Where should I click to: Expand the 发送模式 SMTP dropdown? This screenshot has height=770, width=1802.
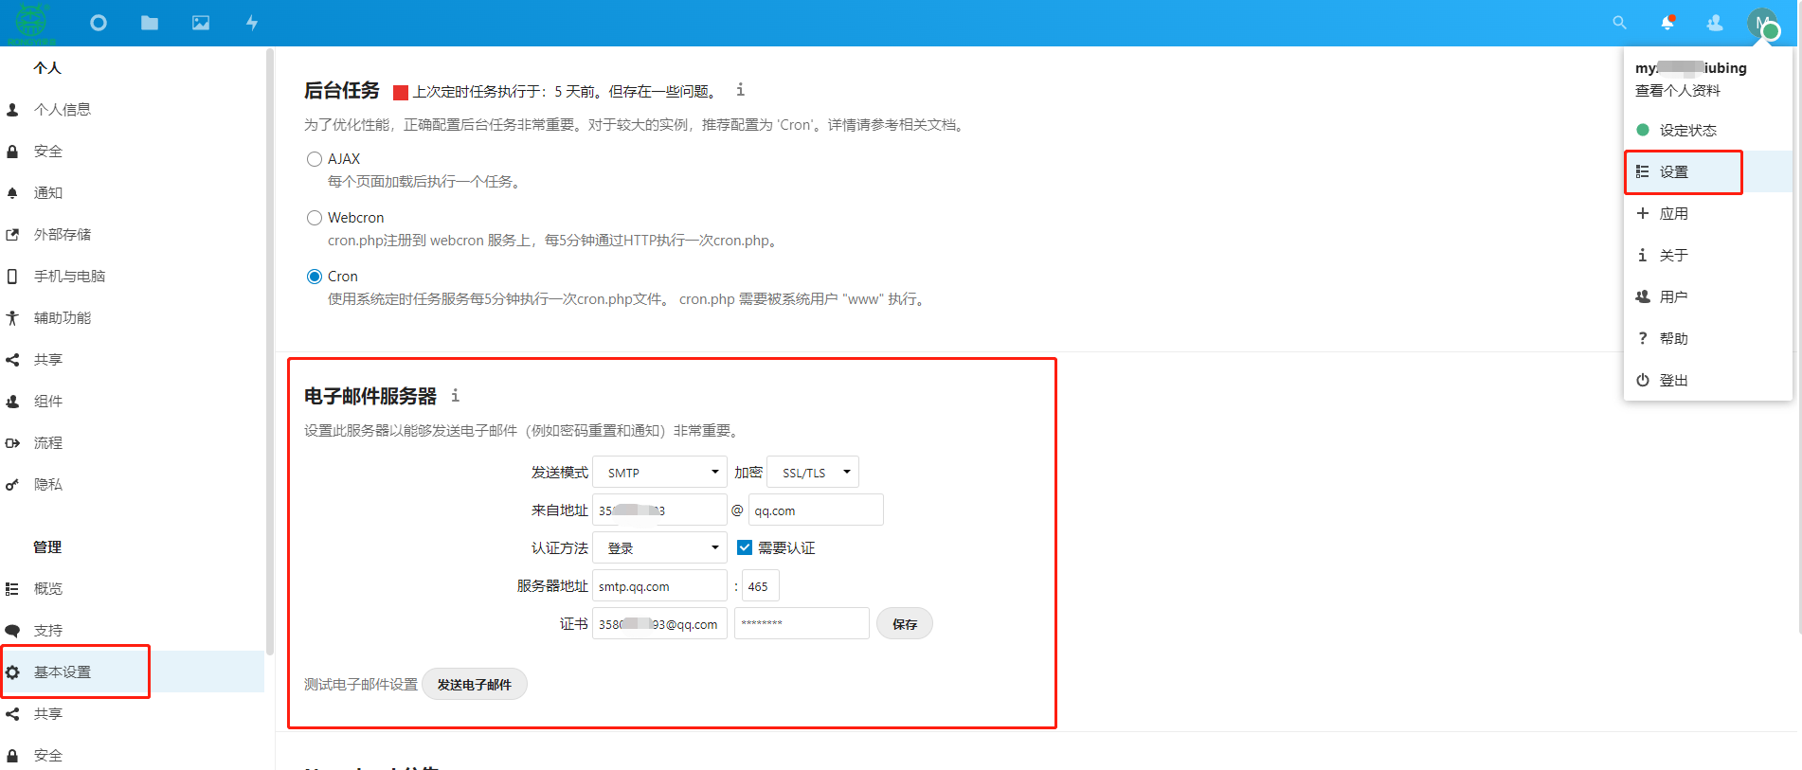[x=659, y=472]
